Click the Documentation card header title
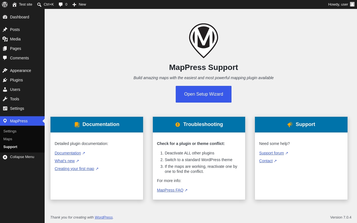 click(101, 124)
